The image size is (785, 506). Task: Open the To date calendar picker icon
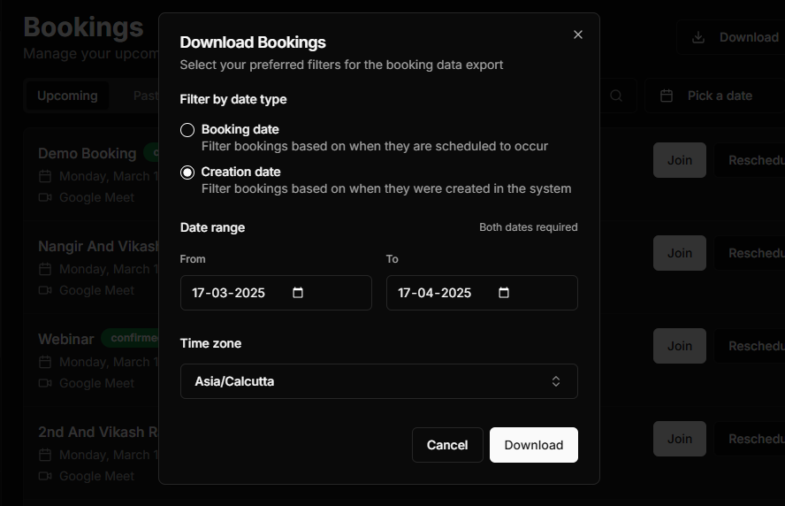tap(504, 293)
